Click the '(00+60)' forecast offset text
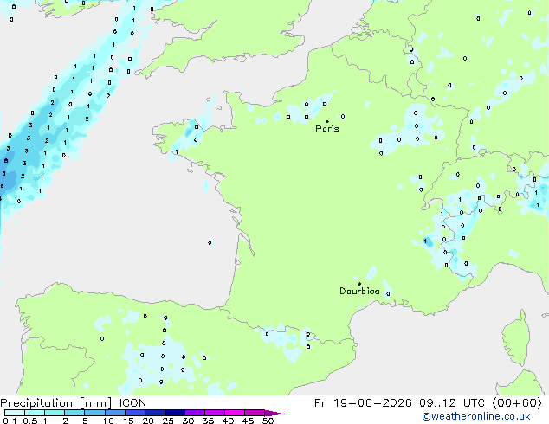Viewport: 549px width, 424px height. (x=517, y=403)
